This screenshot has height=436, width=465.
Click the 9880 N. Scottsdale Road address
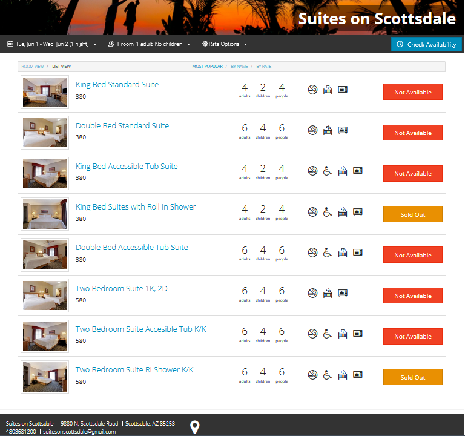click(x=90, y=423)
